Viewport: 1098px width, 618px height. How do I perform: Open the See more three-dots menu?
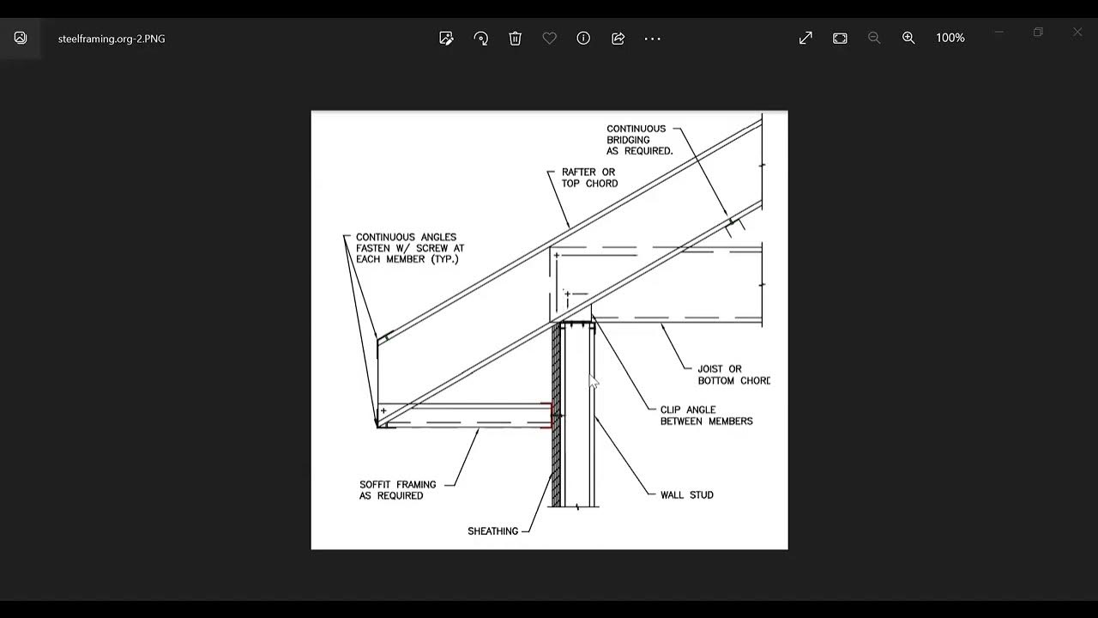click(x=652, y=39)
